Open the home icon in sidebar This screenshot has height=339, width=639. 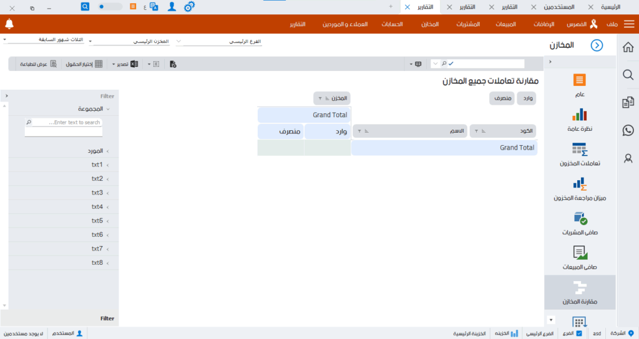(x=628, y=47)
